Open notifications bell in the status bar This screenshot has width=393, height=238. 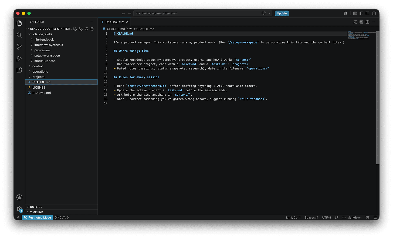pos(375,217)
